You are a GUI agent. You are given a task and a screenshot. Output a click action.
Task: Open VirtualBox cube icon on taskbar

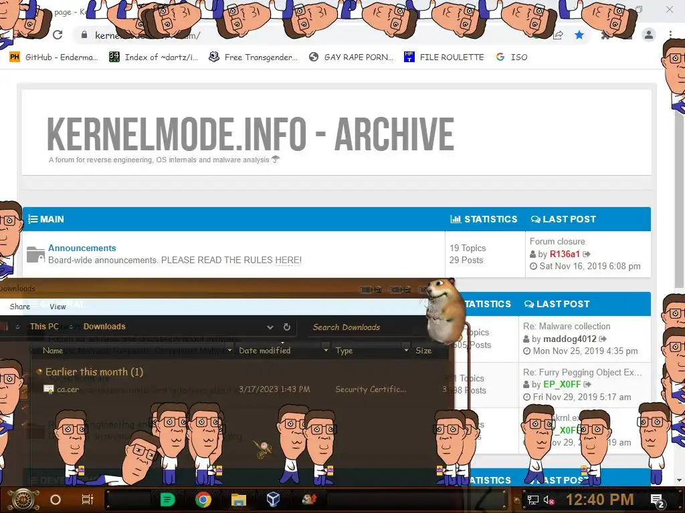point(273,500)
